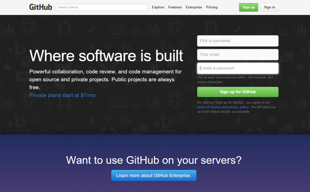This screenshot has height=192, width=310.
Task: Open the Explore navigation link
Action: tap(158, 7)
